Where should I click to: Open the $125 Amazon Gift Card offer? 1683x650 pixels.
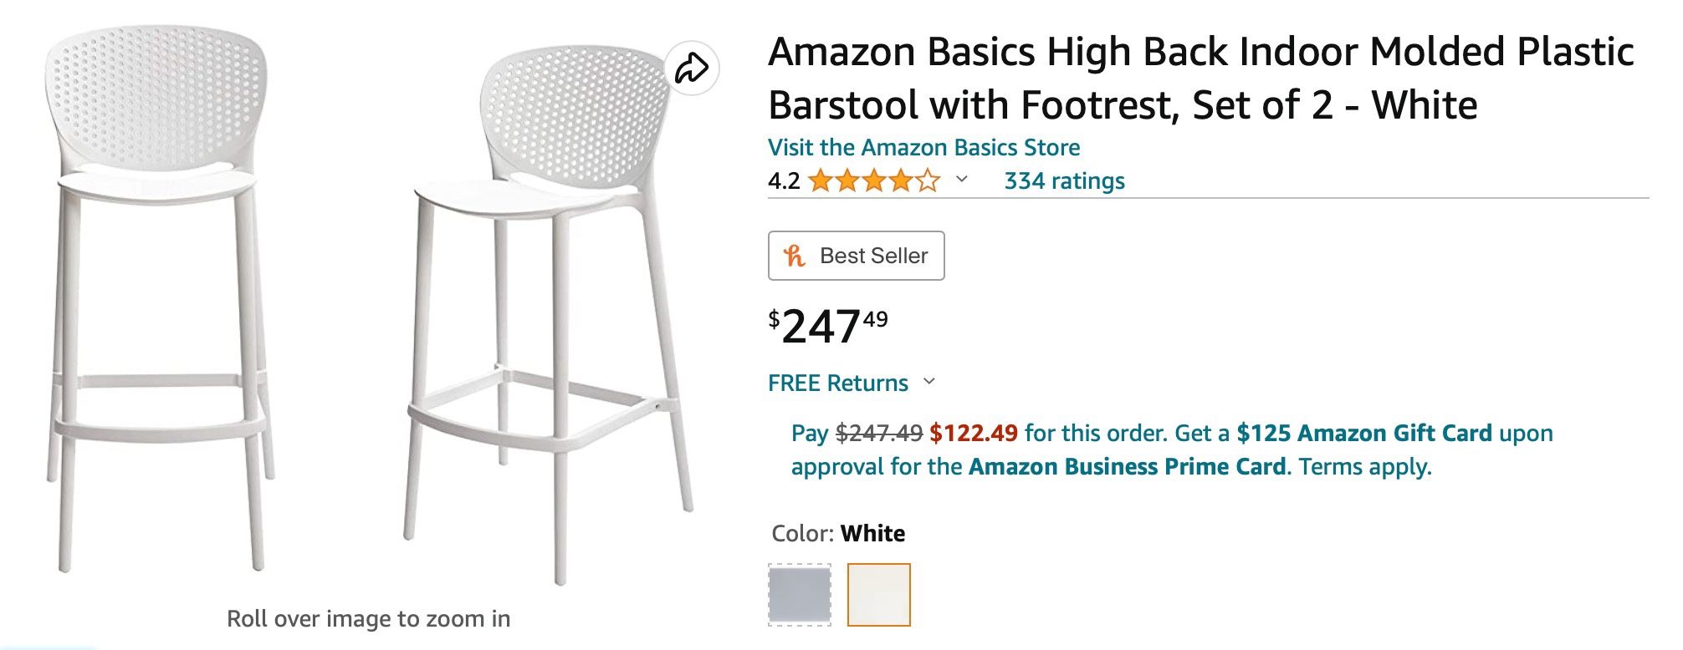pyautogui.click(x=1363, y=433)
